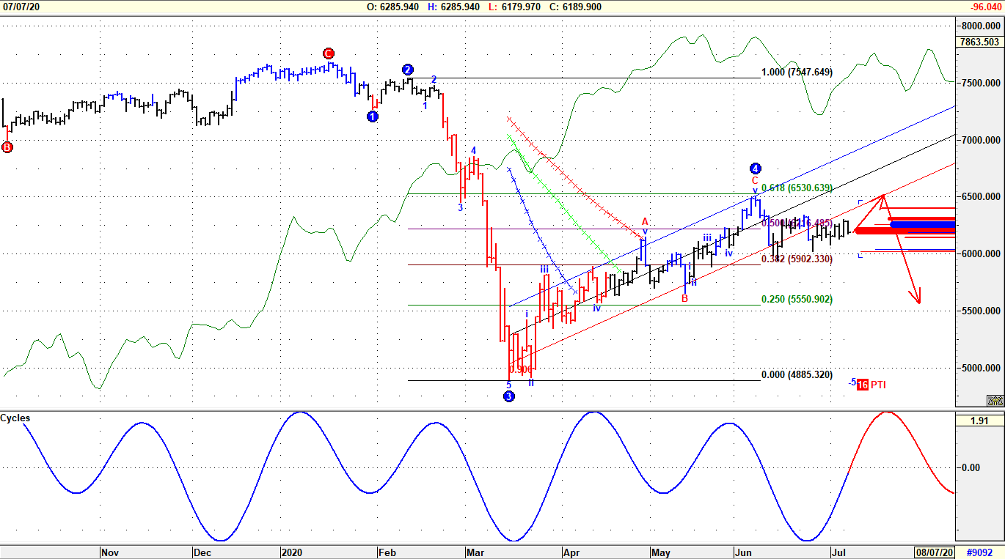Click the 2020 label on time axis
The height and width of the screenshot is (559, 1005).
(x=293, y=552)
